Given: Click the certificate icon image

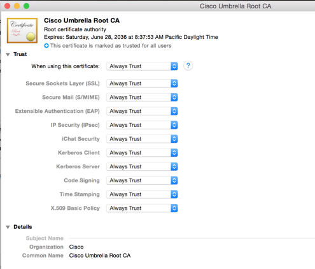Looking at the screenshot, I should [22, 31].
